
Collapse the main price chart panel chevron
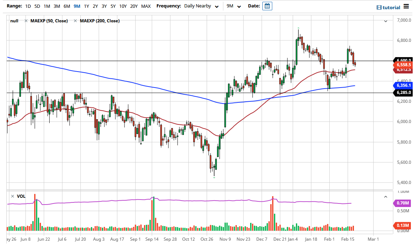pos(385,22)
